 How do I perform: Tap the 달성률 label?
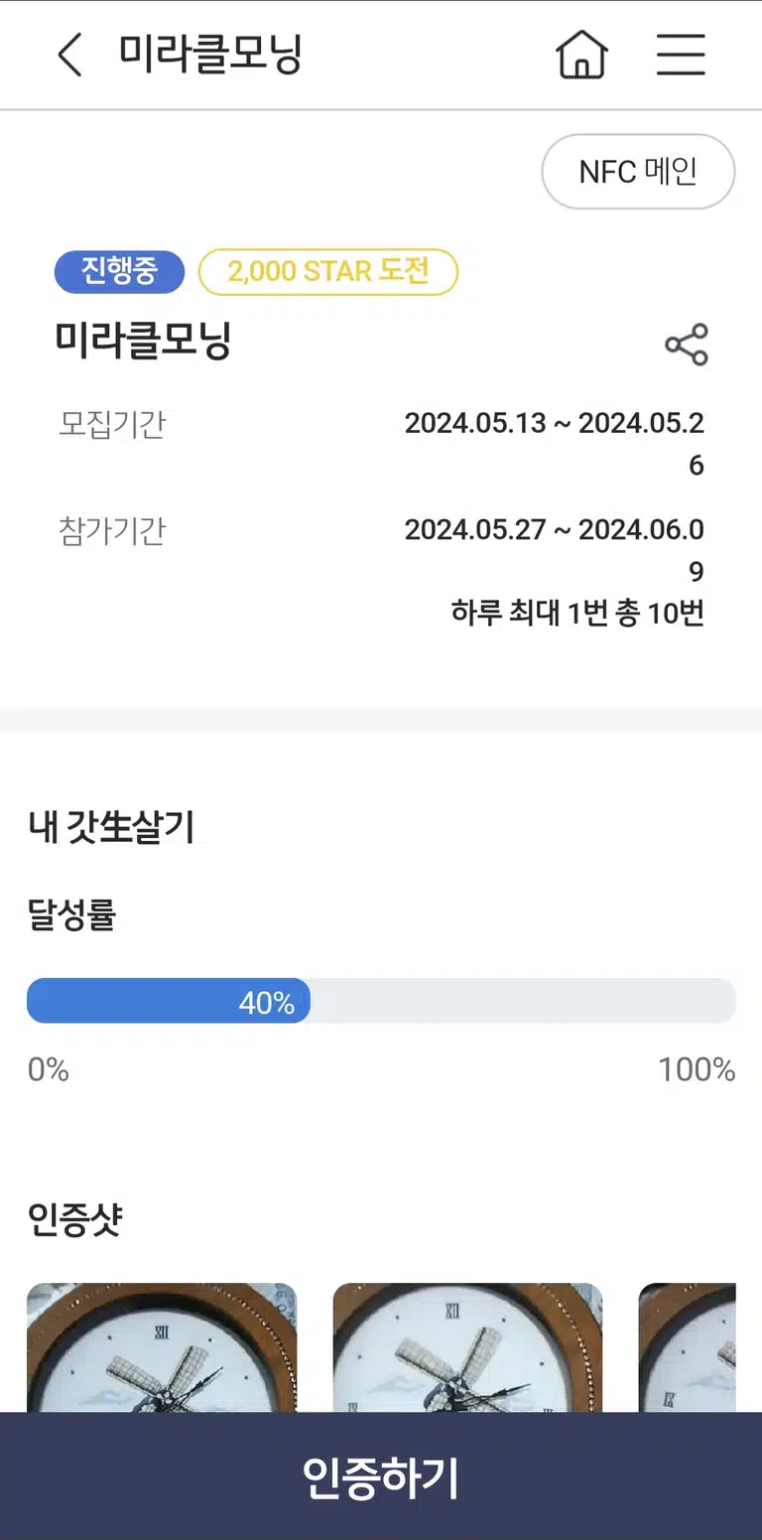coord(71,914)
